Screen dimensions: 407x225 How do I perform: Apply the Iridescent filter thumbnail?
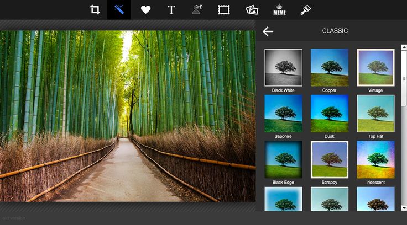[x=375, y=159]
